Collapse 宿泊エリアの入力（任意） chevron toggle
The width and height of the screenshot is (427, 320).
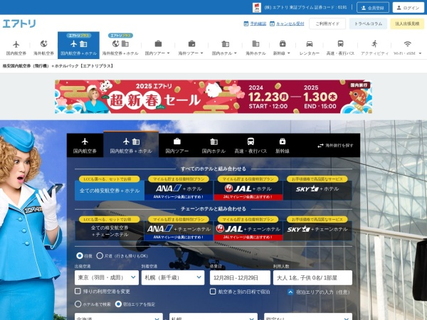point(290,292)
